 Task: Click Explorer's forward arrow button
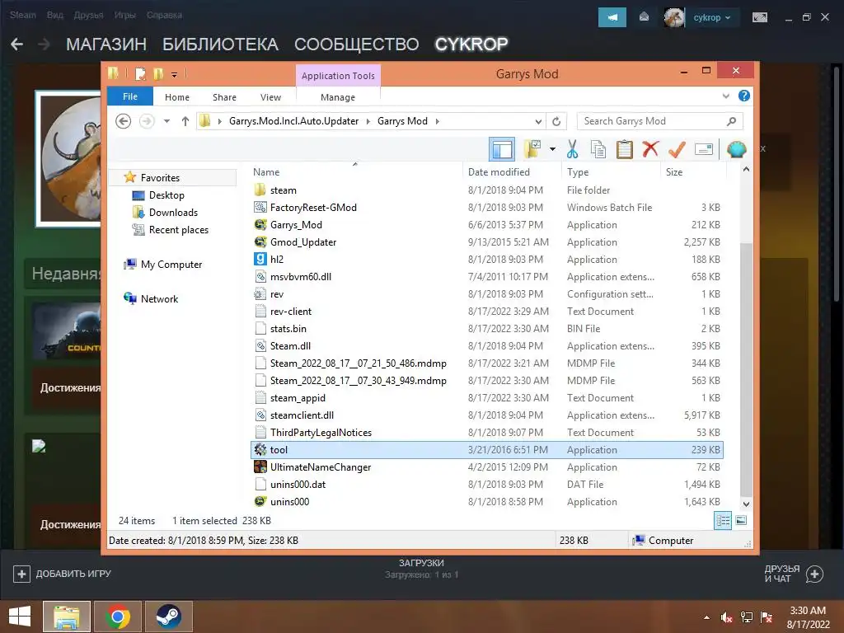click(147, 121)
